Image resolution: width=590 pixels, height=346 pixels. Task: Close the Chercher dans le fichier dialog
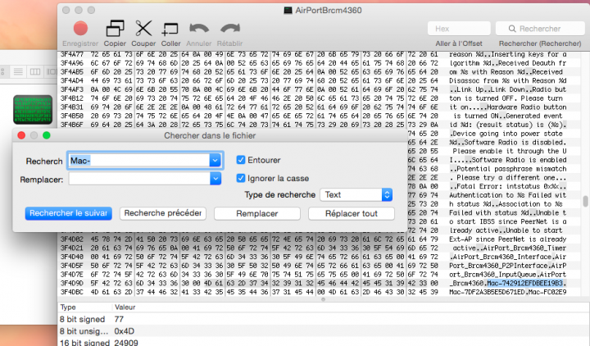point(21,135)
